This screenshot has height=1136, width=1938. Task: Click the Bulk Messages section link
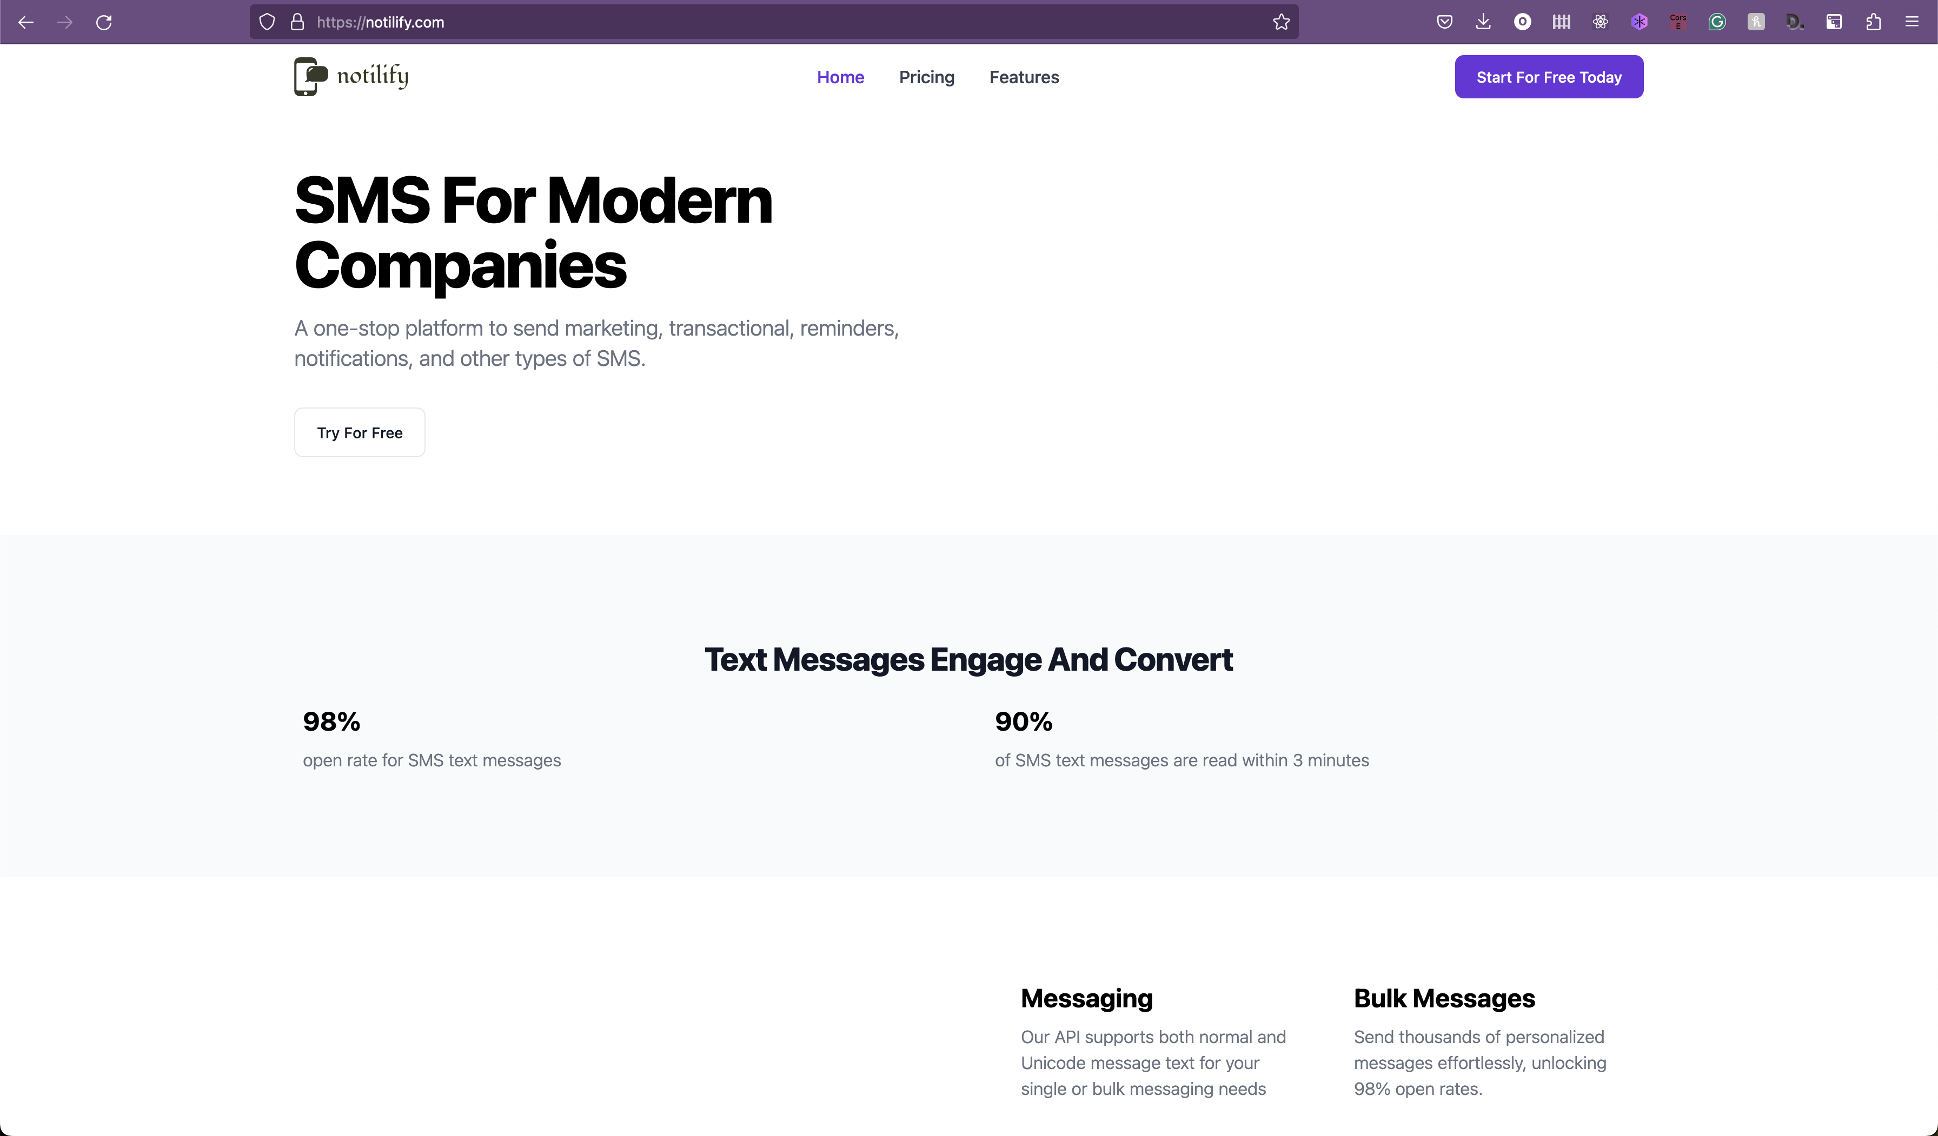click(x=1444, y=998)
